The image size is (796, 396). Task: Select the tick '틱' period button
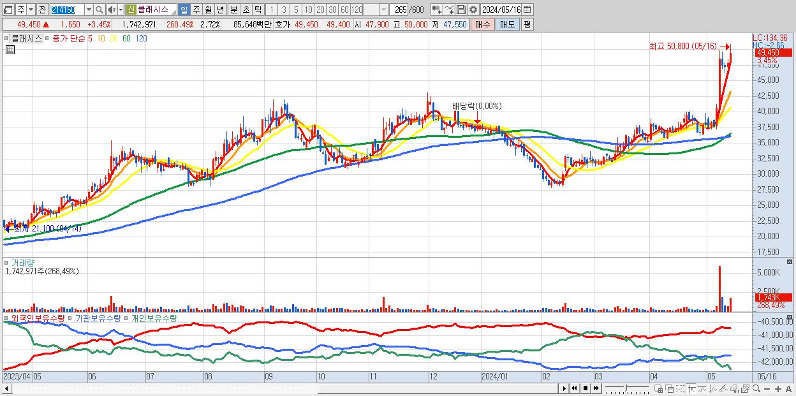pyautogui.click(x=258, y=10)
